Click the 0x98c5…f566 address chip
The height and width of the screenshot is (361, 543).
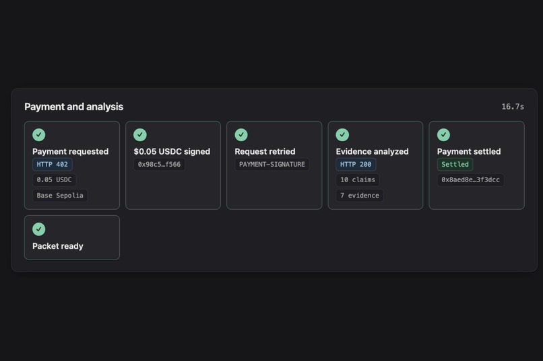coord(159,165)
